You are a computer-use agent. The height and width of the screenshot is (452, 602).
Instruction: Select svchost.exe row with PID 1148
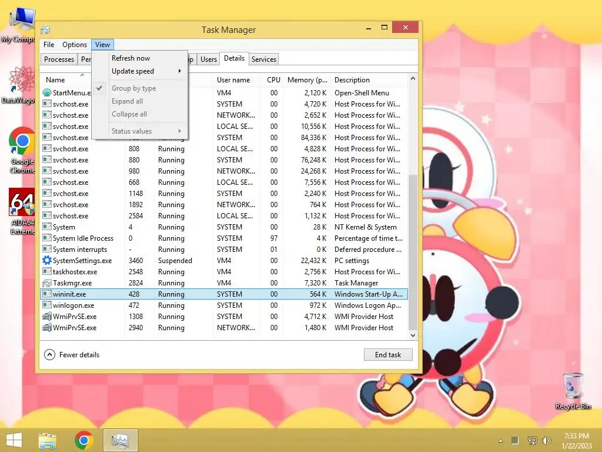224,193
